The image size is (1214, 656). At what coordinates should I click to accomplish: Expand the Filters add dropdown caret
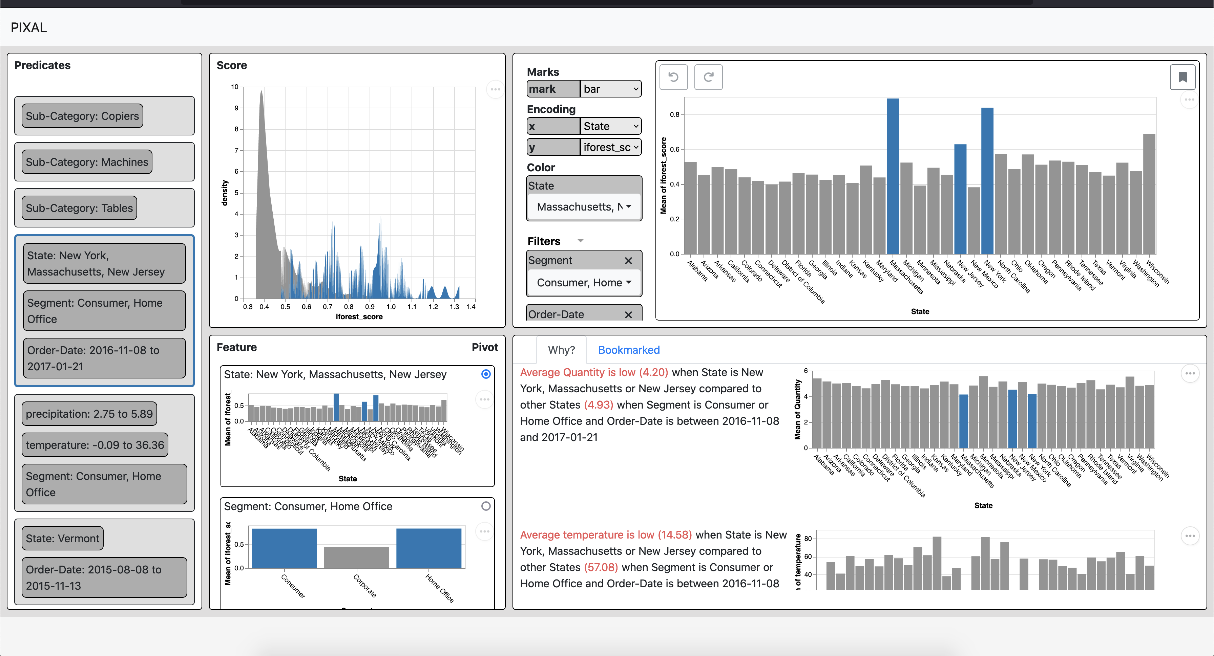tap(581, 241)
